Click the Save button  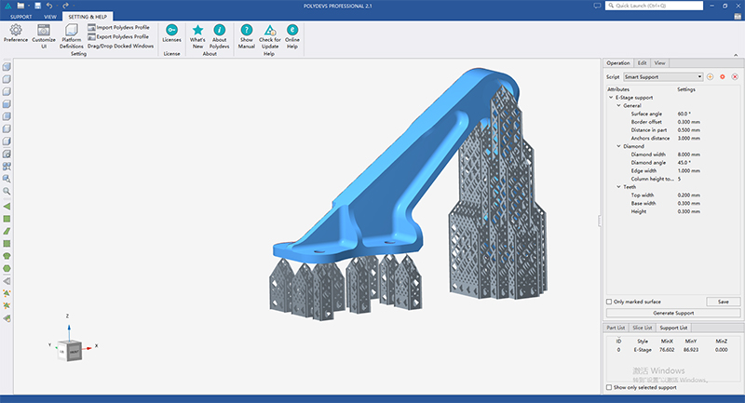724,302
